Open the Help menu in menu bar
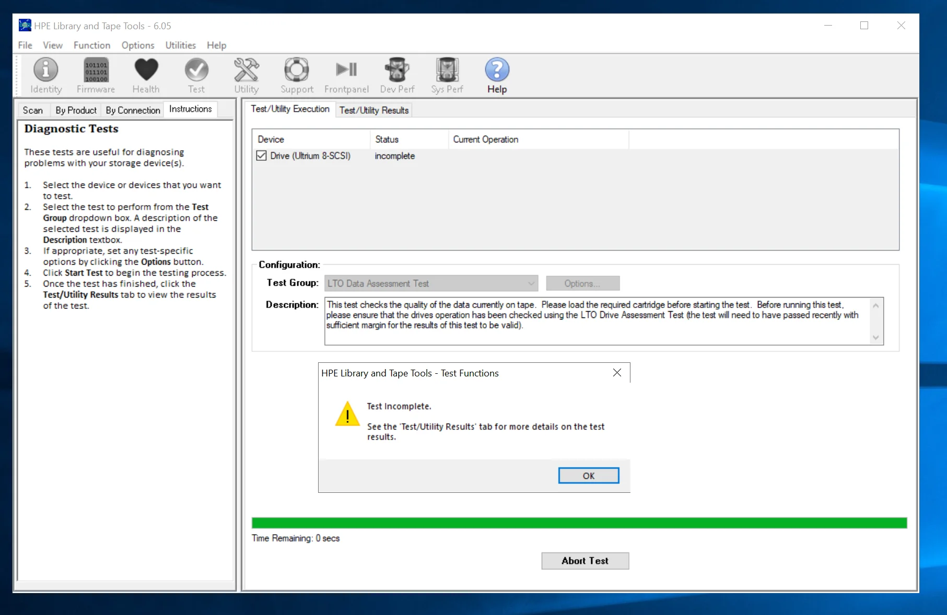The height and width of the screenshot is (615, 947). [216, 45]
